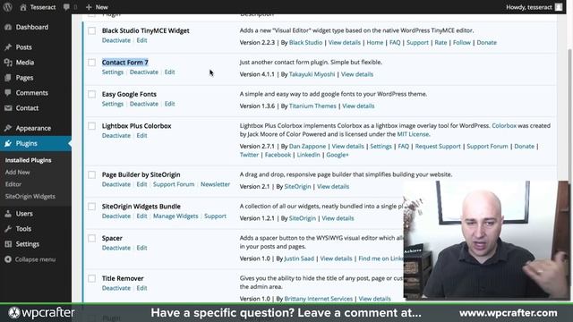Screen dimensions: 573x322
Task: Open the comments bubble icon in admin bar
Action: pyautogui.click(x=66, y=7)
